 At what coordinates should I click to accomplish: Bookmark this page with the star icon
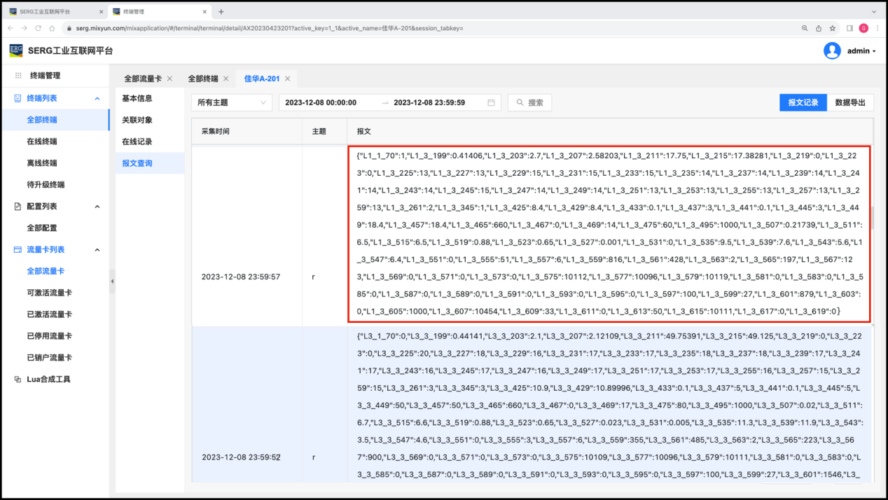click(x=833, y=28)
